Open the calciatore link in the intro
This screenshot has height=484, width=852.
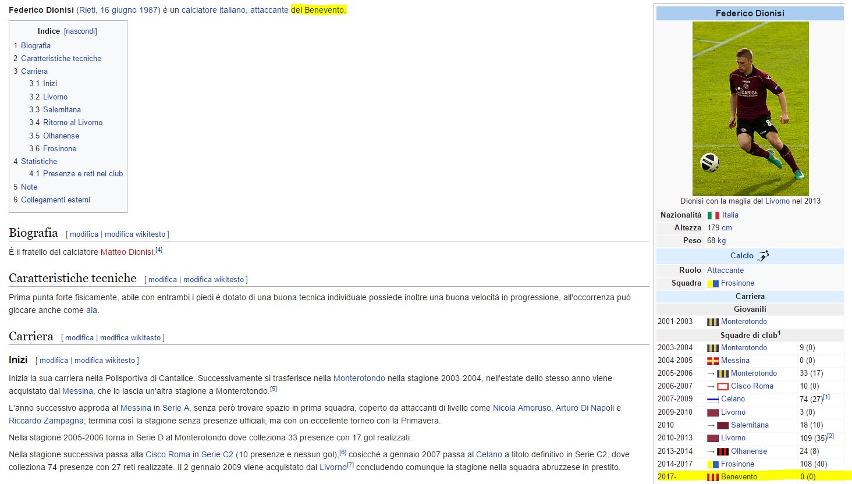pos(199,10)
